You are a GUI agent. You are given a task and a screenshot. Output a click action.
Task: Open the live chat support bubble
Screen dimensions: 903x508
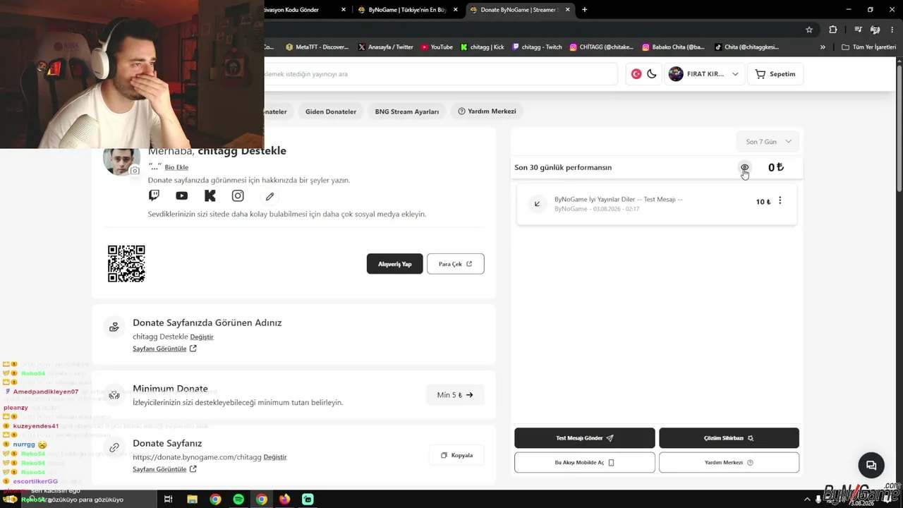click(x=871, y=466)
